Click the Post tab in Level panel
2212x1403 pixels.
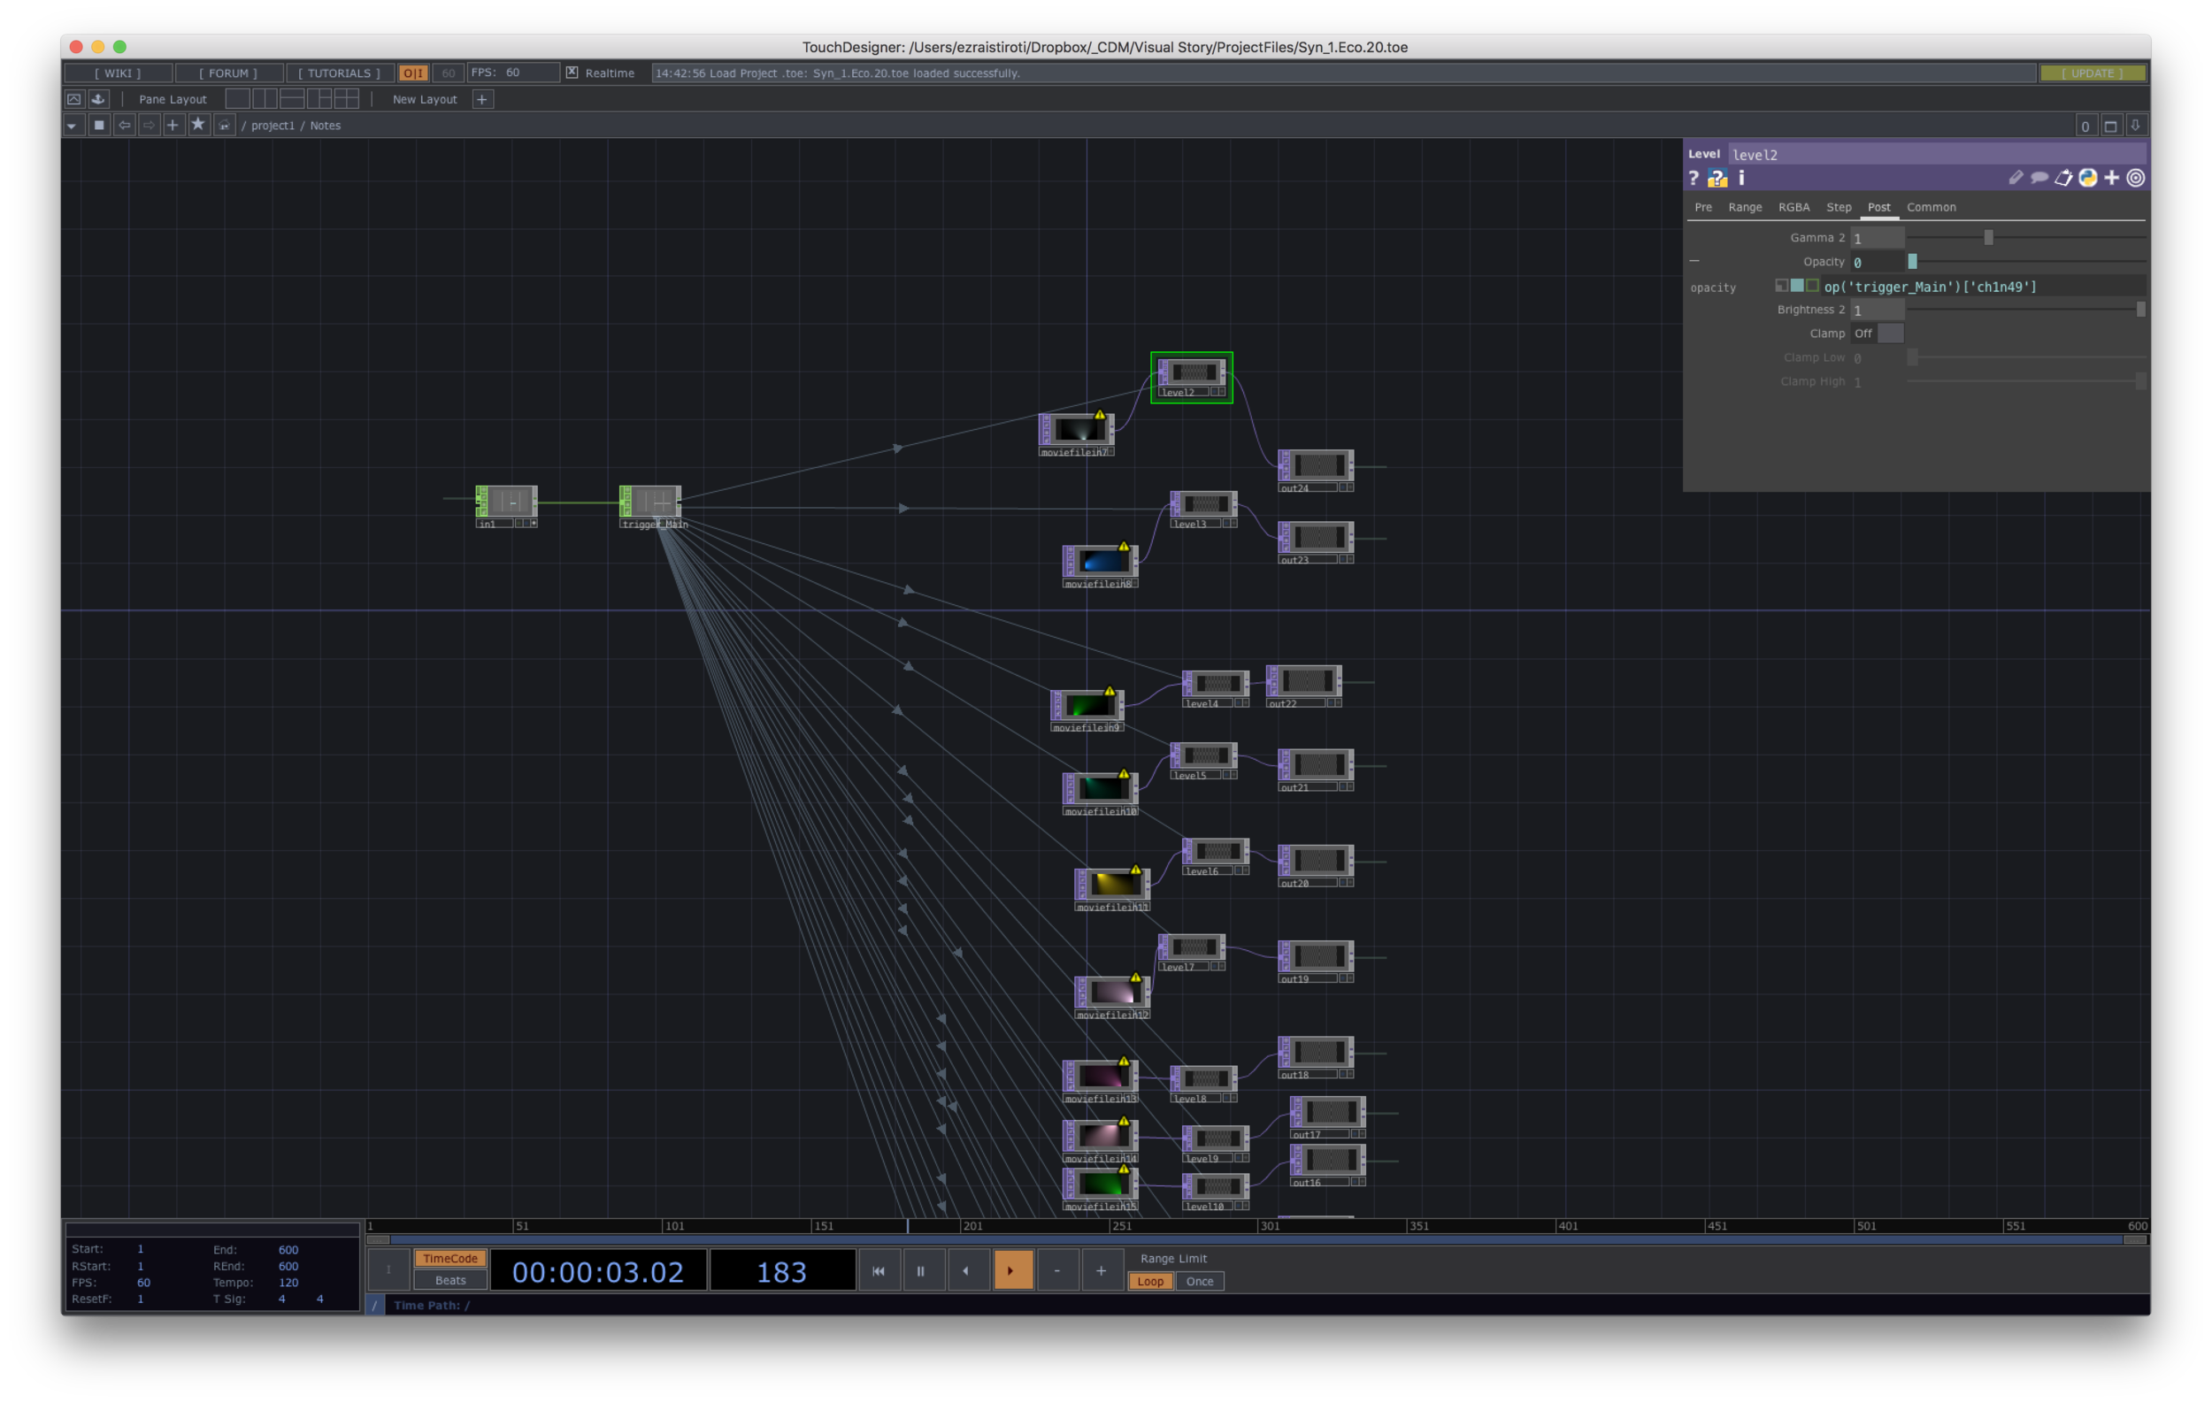coord(1877,206)
